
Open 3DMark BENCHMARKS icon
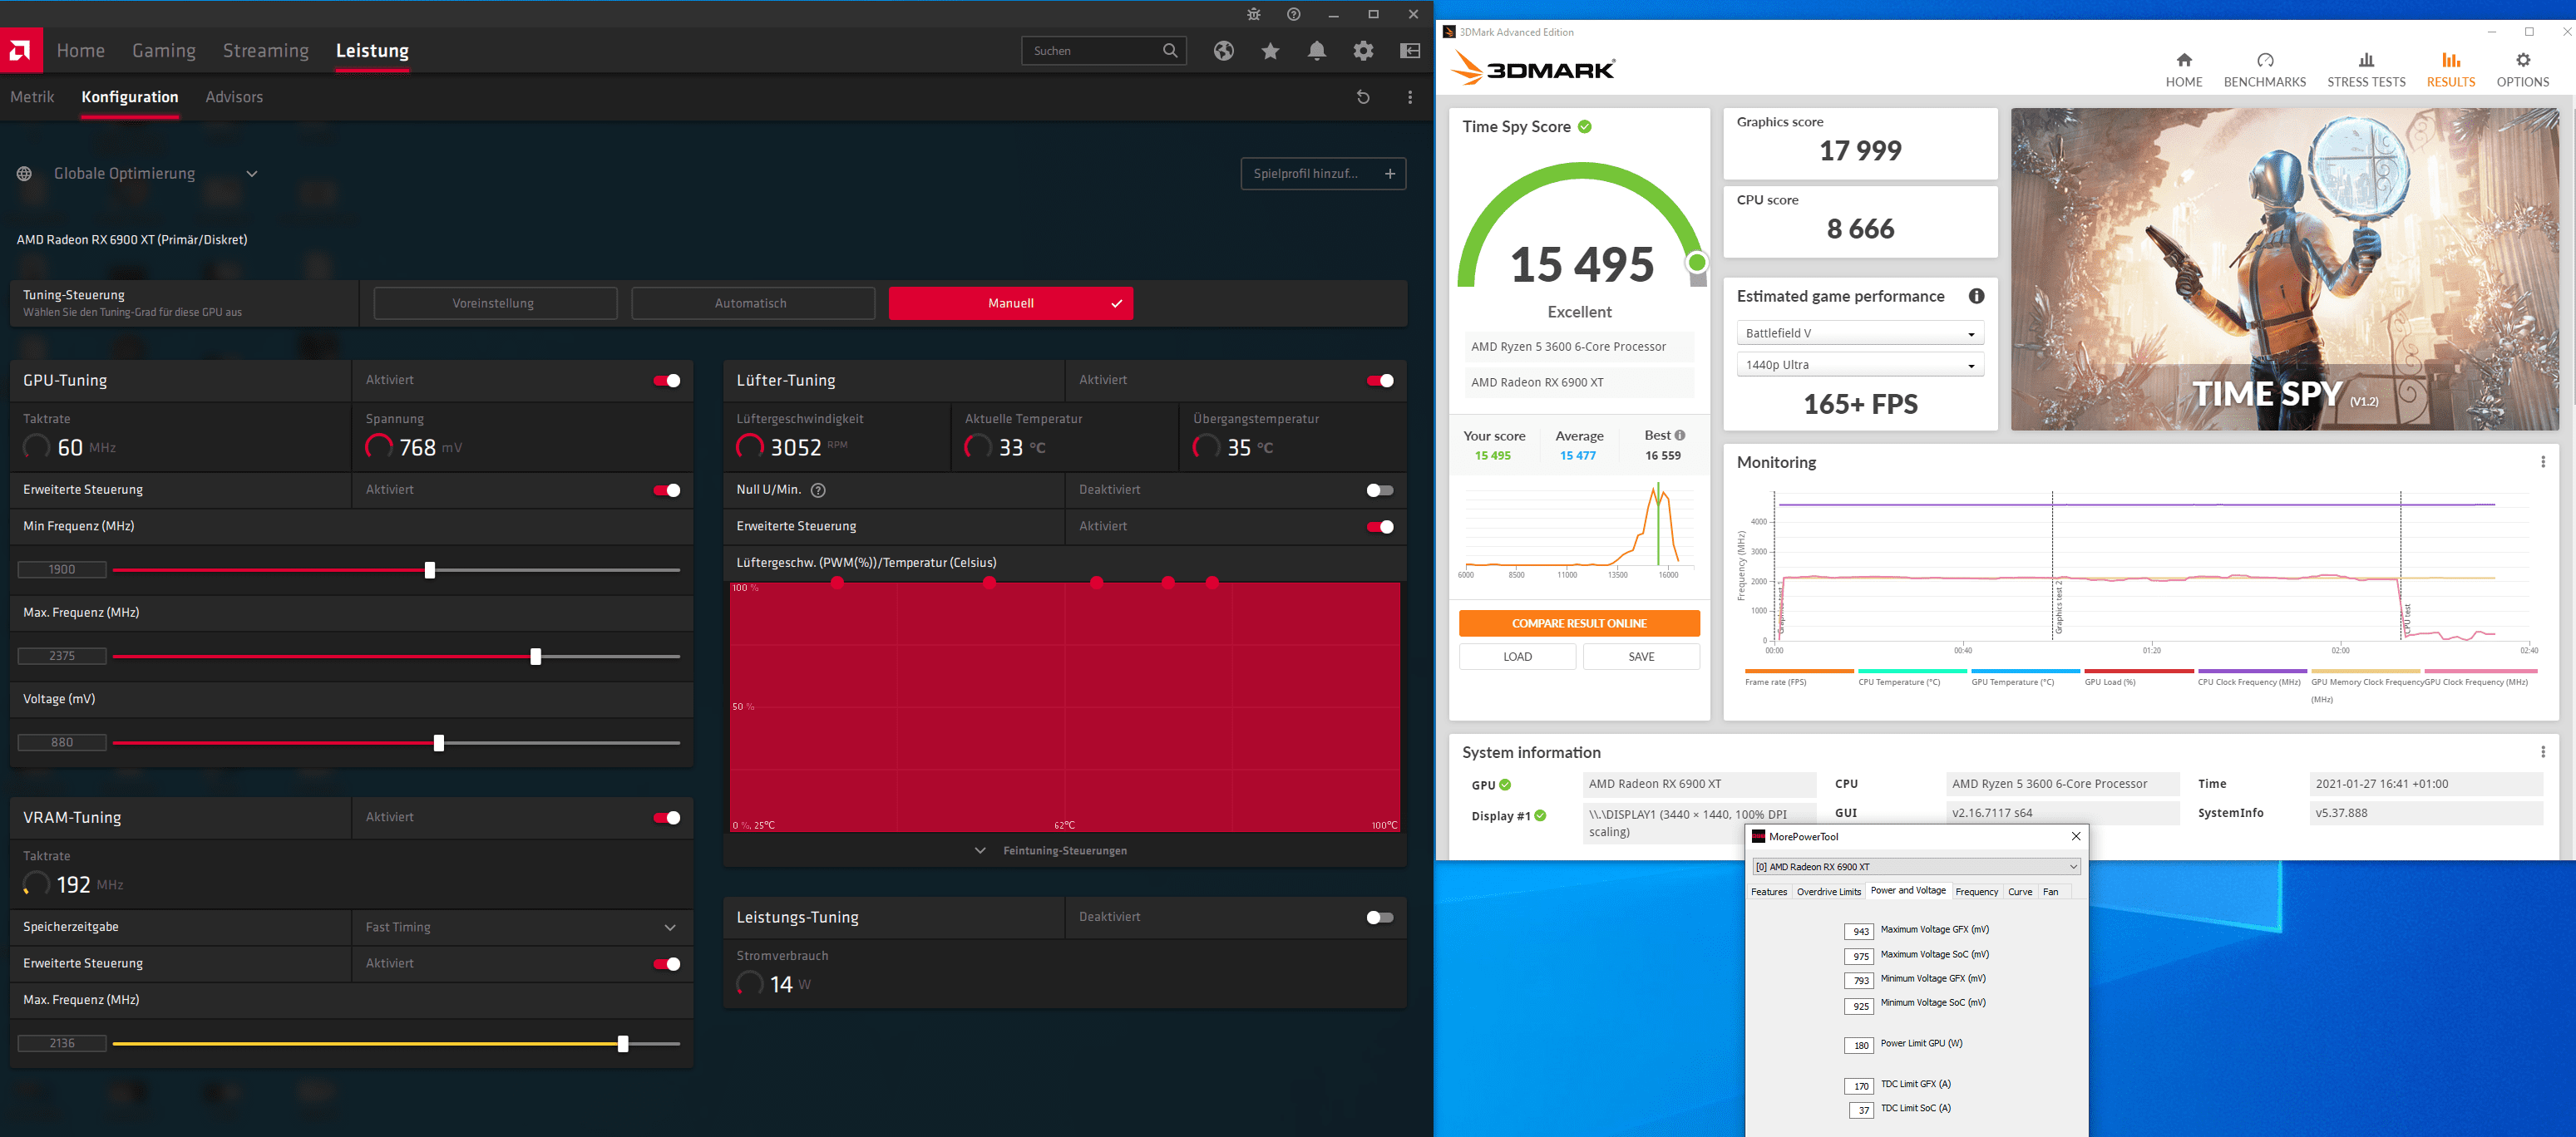click(x=2265, y=61)
